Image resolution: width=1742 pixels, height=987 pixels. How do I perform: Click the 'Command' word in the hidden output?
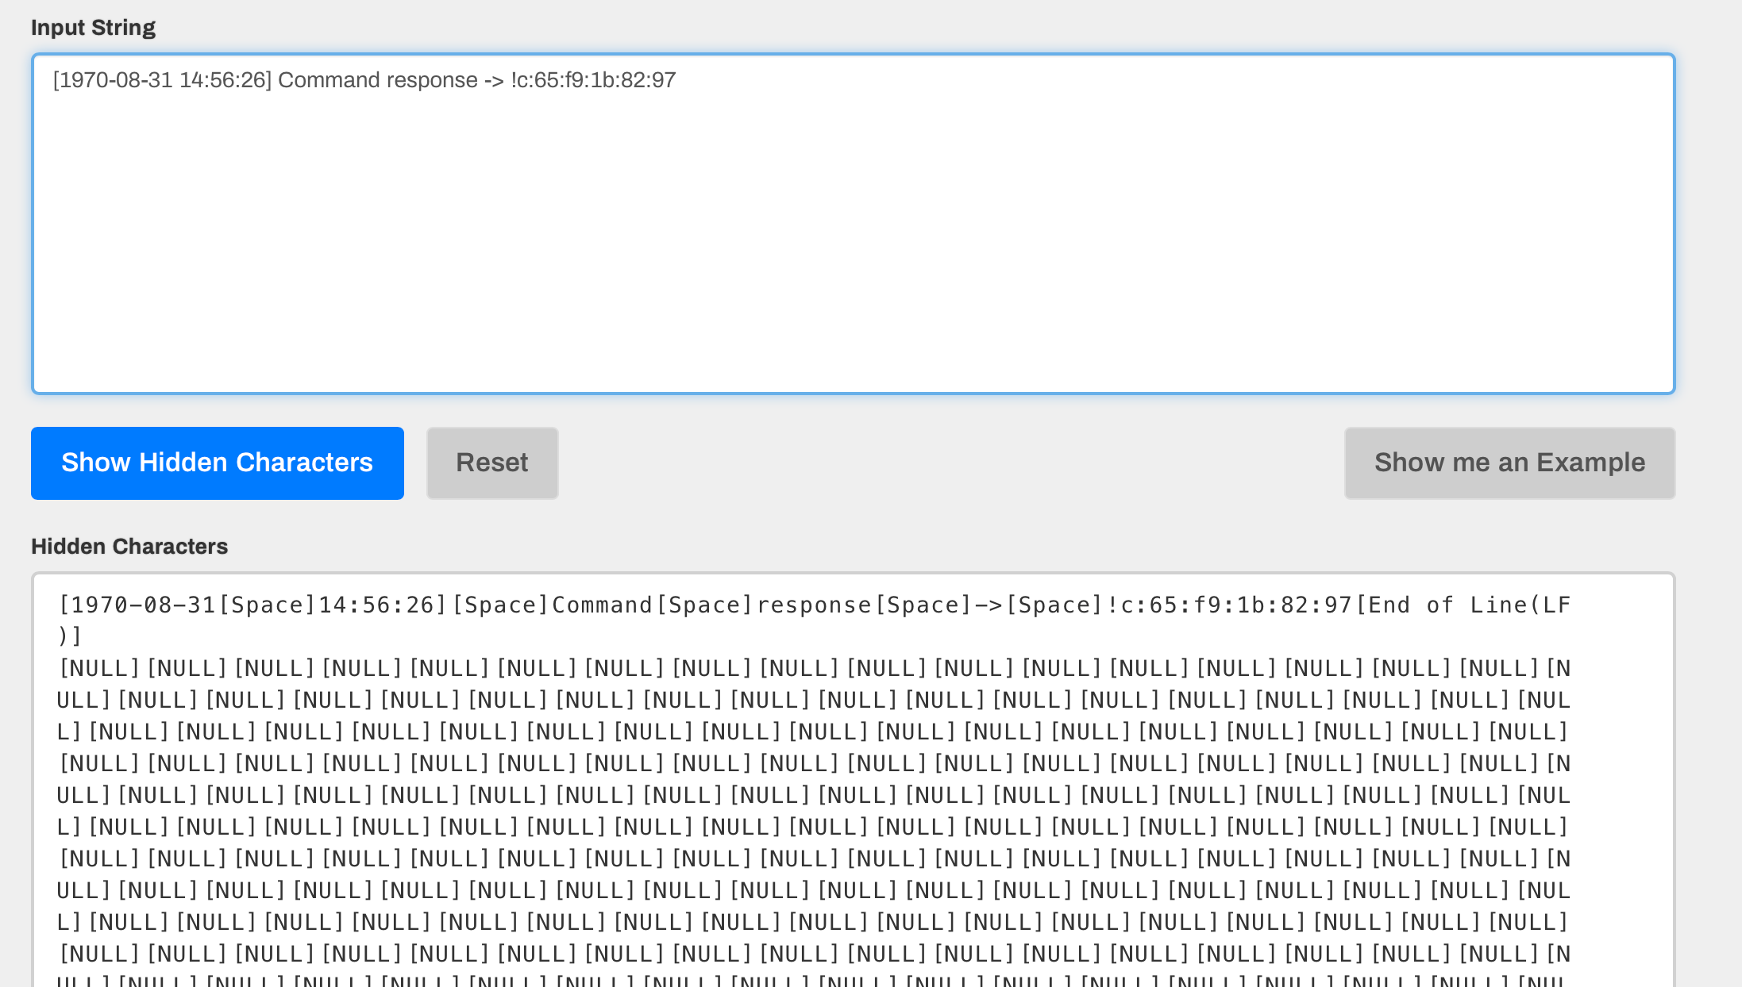point(603,604)
